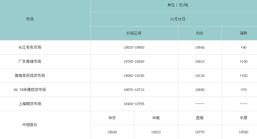
Task: Select the 长江有色市场 row label
Action: click(30, 47)
